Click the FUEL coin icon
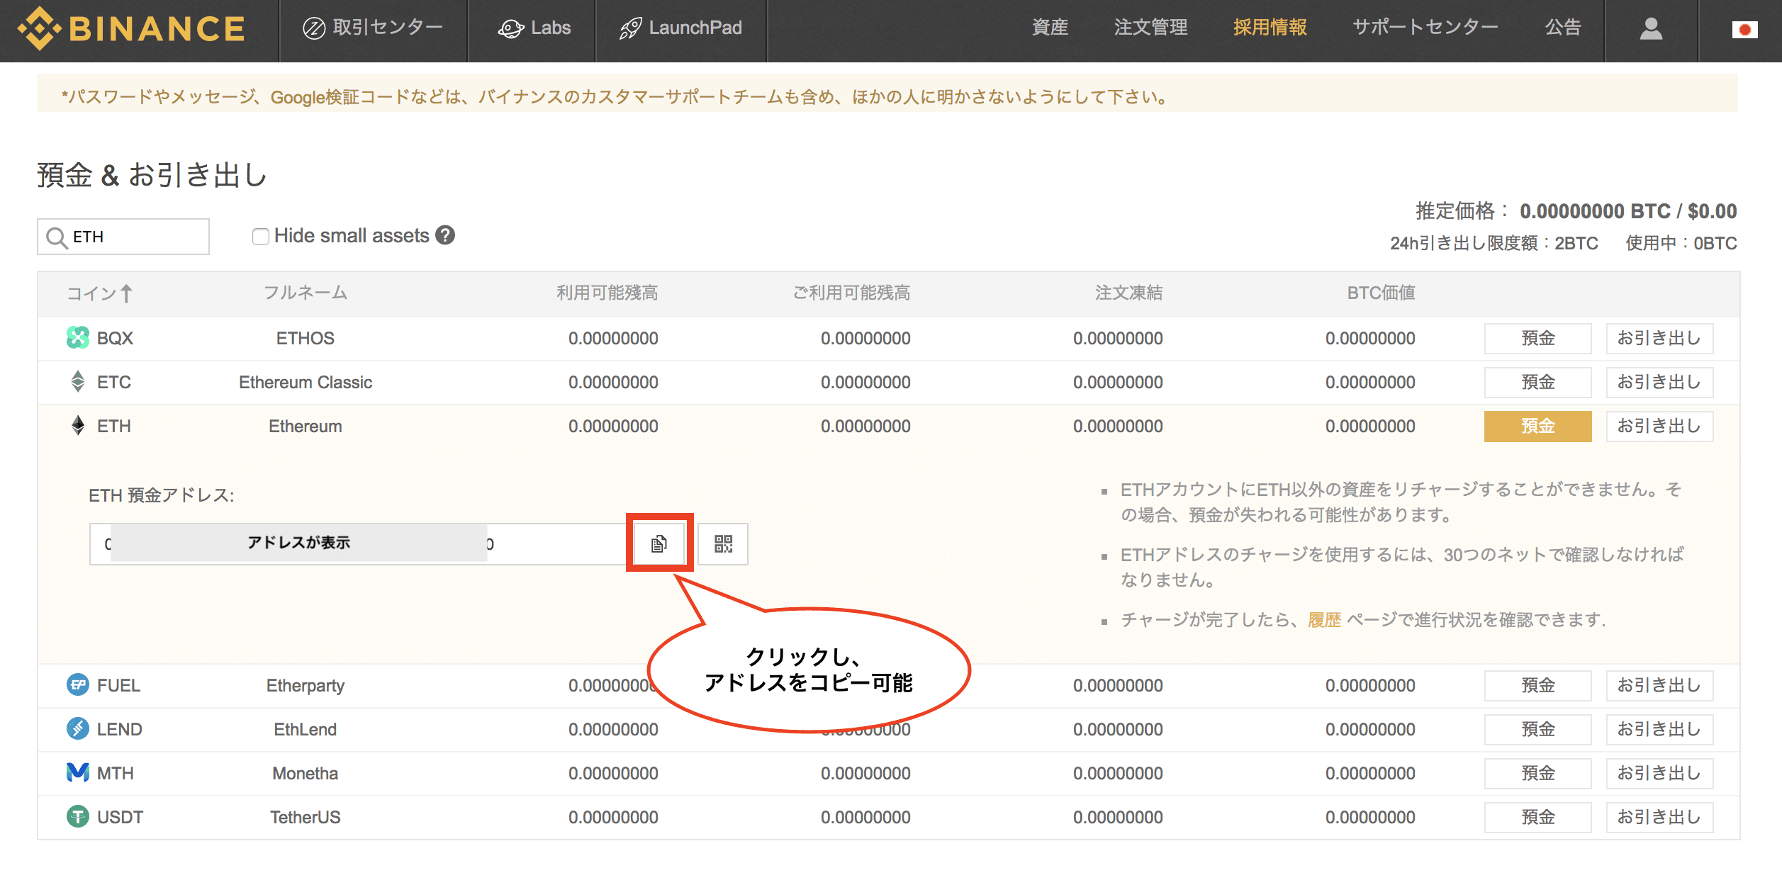Image resolution: width=1782 pixels, height=880 pixels. [77, 685]
